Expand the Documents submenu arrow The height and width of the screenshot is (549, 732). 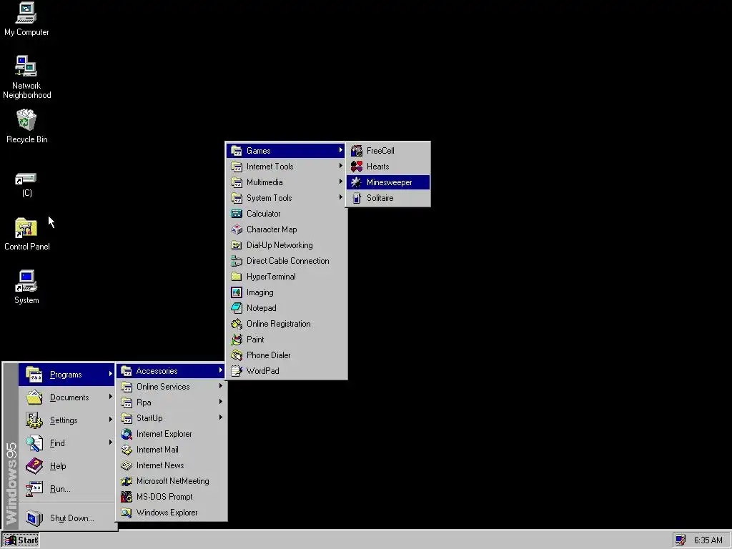(x=110, y=397)
